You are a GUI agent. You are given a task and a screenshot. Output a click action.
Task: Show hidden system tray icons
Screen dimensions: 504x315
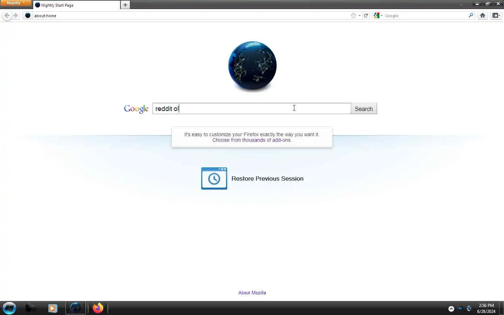click(451, 309)
